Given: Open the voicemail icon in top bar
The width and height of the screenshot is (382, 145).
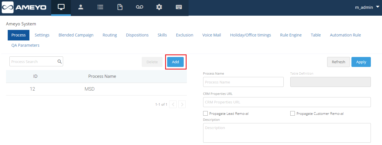Looking at the screenshot, I should [139, 7].
